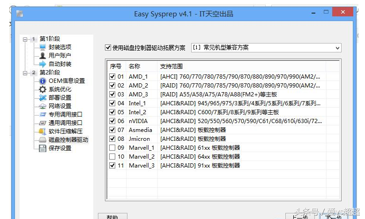Enable the 10 Marvell_2 driver checkbox
Image resolution: width=365 pixels, height=219 pixels.
[x=112, y=156]
